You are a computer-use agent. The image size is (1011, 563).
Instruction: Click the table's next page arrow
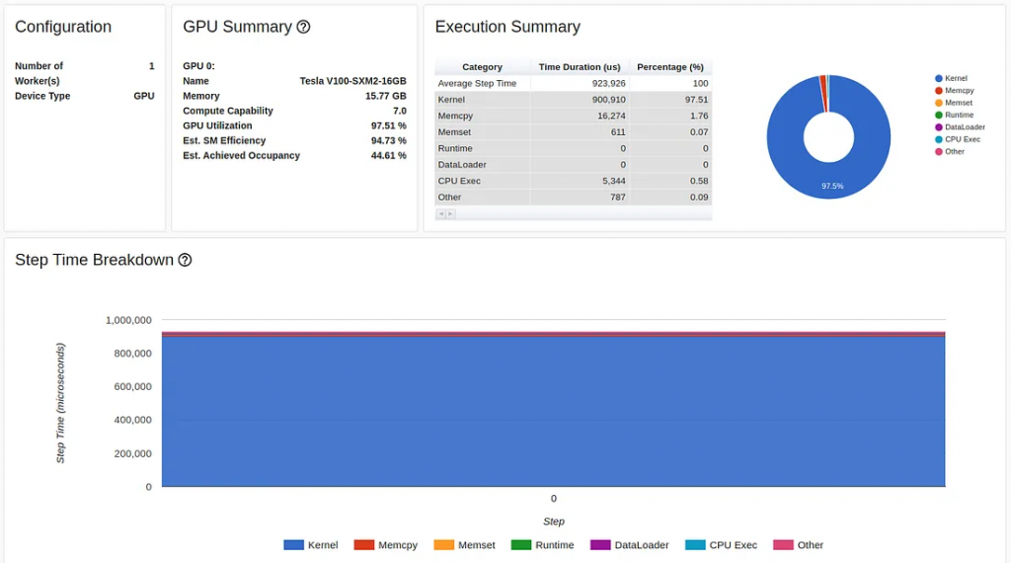(x=451, y=213)
